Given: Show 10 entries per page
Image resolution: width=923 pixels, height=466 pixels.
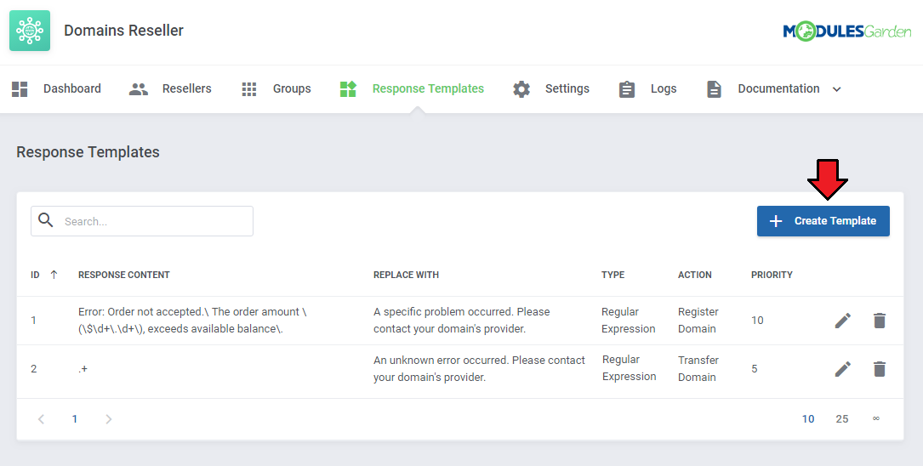Looking at the screenshot, I should click(808, 419).
